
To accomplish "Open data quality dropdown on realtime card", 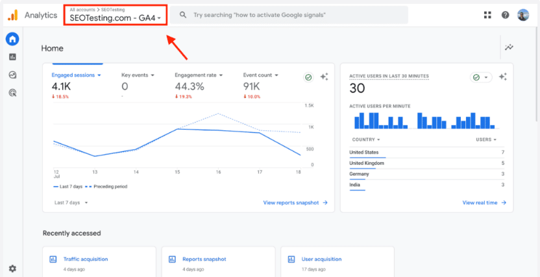I will (x=481, y=77).
